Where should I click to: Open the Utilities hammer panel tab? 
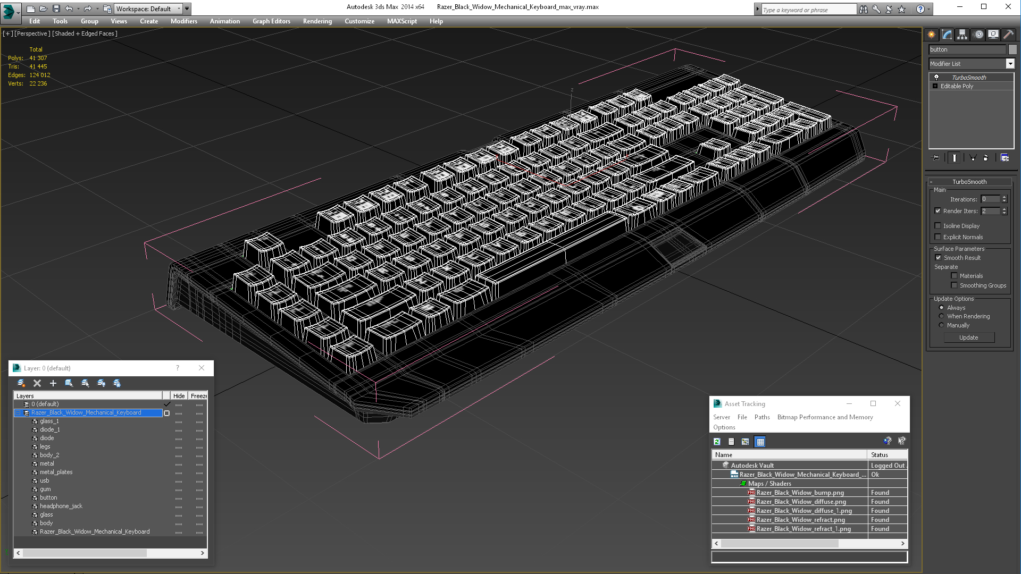(1008, 35)
